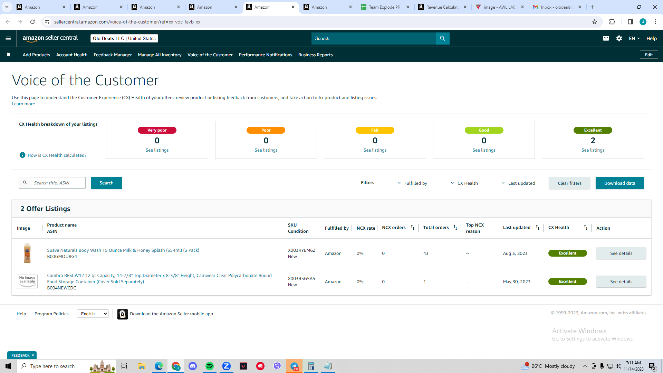Viewport: 663px width, 373px height.
Task: Open Zoom from the taskbar
Action: point(227,366)
